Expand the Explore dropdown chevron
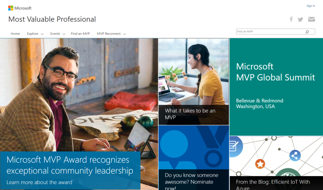This screenshot has height=190, width=323. tap(42, 34)
